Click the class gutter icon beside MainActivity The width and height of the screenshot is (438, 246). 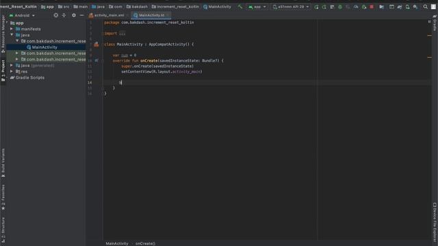coord(96,44)
